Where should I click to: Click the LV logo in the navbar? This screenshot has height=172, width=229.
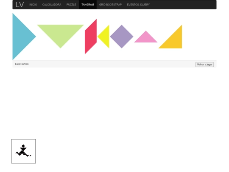tap(20, 5)
